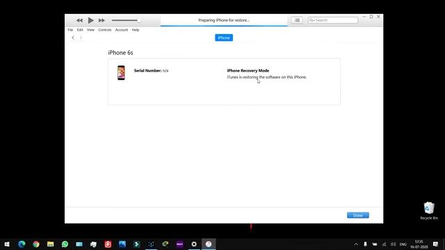The height and width of the screenshot is (250, 445).
Task: Open the notification center icon
Action: [x=436, y=244]
